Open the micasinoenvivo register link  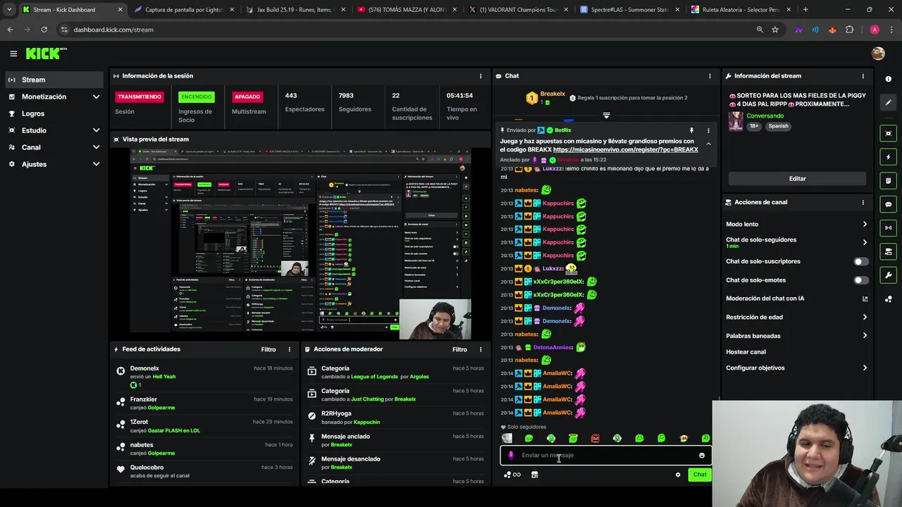point(626,150)
